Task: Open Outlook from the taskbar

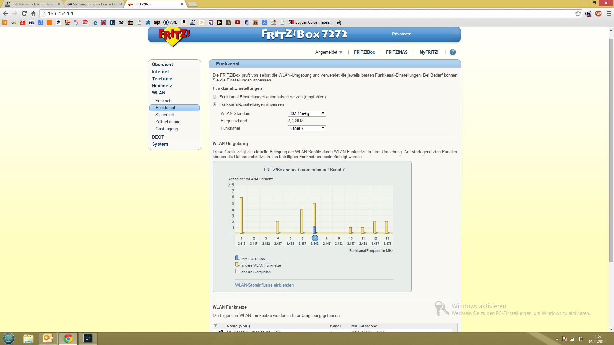Action: 48,338
